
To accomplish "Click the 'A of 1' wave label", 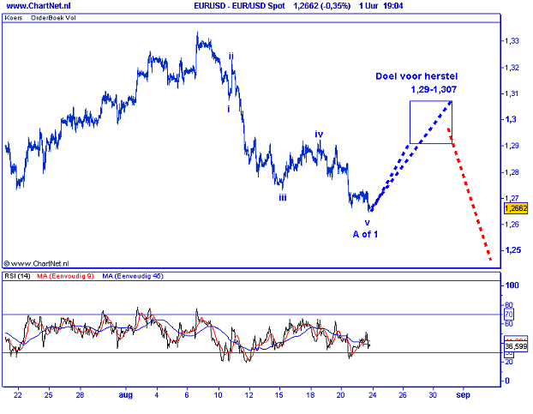I will pyautogui.click(x=365, y=234).
